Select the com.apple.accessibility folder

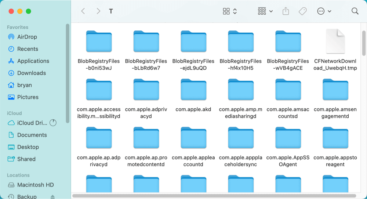pos(99,90)
